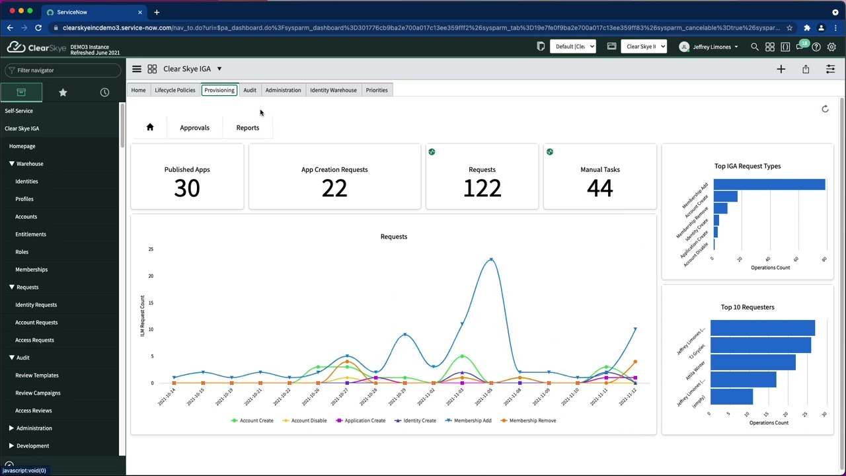Click the indicator icon on Requests card
The height and width of the screenshot is (476, 846).
(x=432, y=152)
